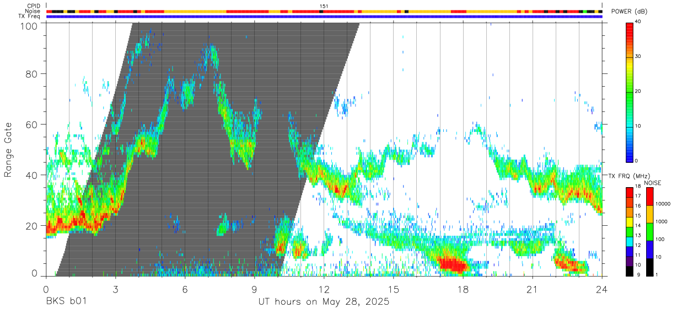Click the noise legend red top segment
This screenshot has width=677, height=313.
click(649, 197)
